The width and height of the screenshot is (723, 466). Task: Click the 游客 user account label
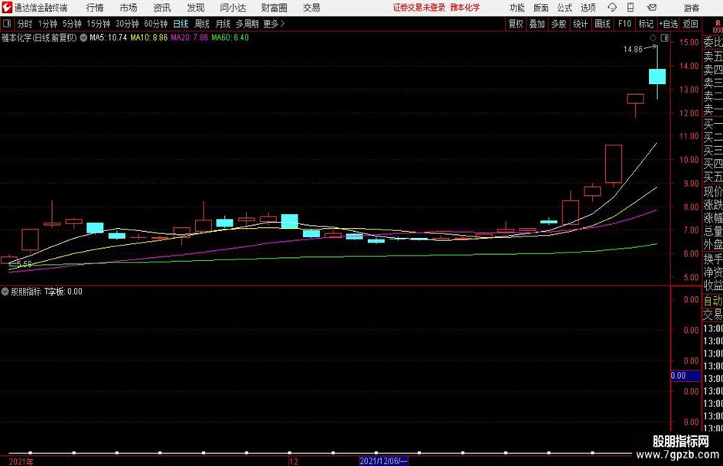(692, 8)
